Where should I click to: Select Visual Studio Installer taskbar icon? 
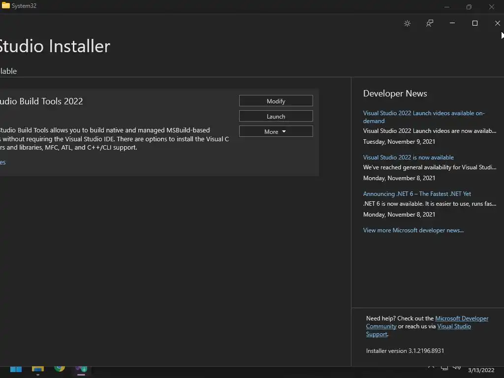(x=81, y=369)
